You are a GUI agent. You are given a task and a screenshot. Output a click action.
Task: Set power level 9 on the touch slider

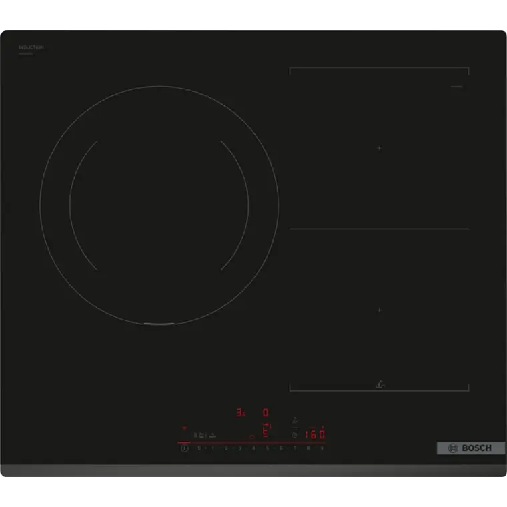(322, 448)
